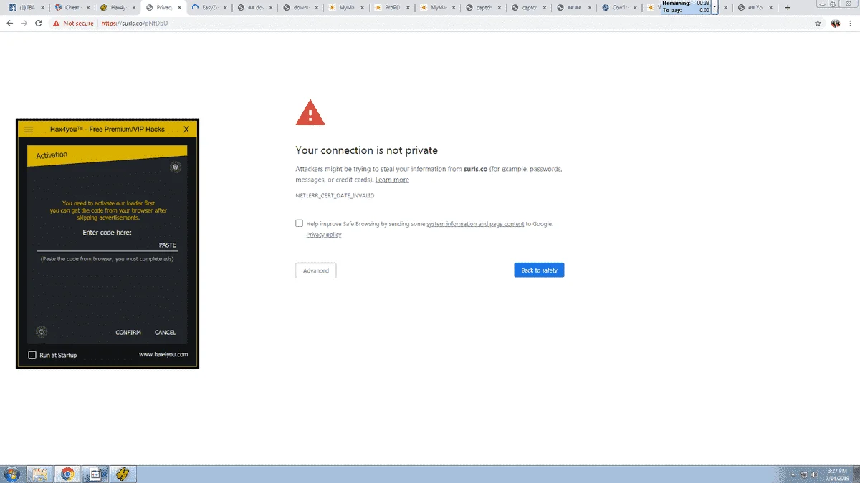
Task: Click the red warning triangle icon
Action: pyautogui.click(x=310, y=113)
